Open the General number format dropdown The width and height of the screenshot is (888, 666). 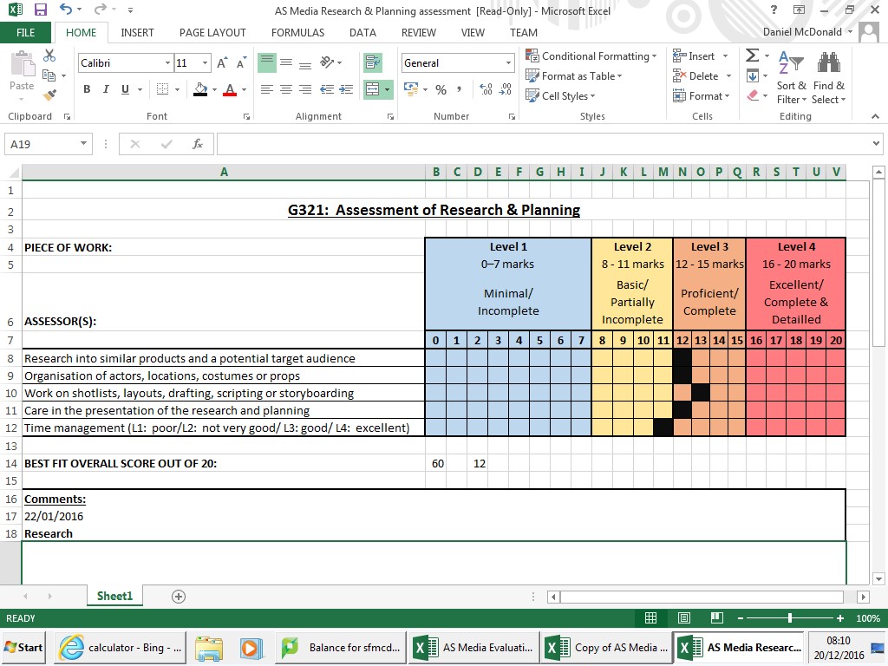(x=509, y=62)
